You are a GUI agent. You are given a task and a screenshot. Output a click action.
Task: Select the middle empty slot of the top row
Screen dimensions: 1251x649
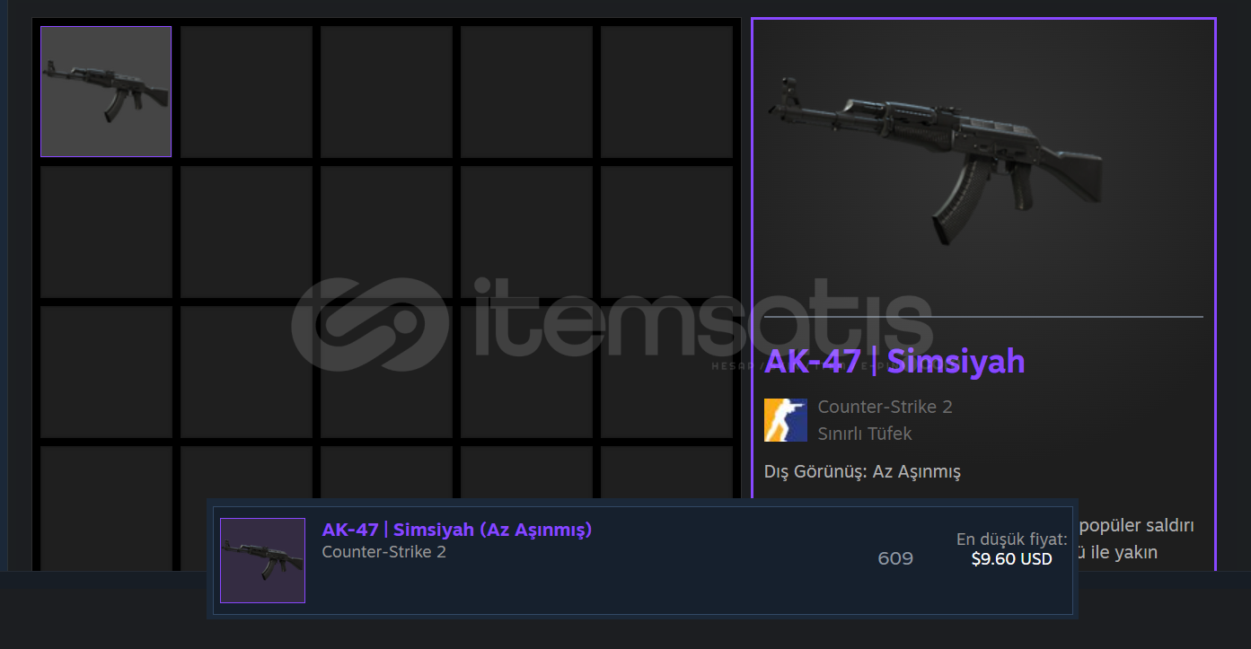386,92
